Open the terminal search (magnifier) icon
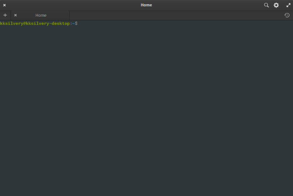The width and height of the screenshot is (293, 196). coord(266,5)
